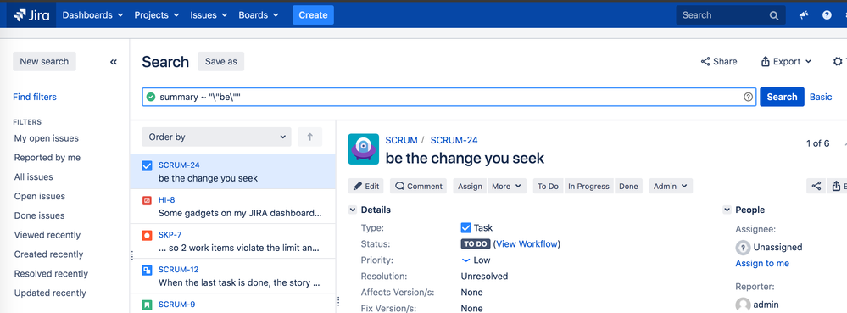Screen dimensions: 847x313
Task: Transition issue to In Progress
Action: pos(588,186)
